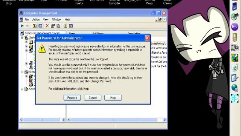Open the Help menu in the menu bar
This screenshot has height=136, width=241.
click(67, 20)
